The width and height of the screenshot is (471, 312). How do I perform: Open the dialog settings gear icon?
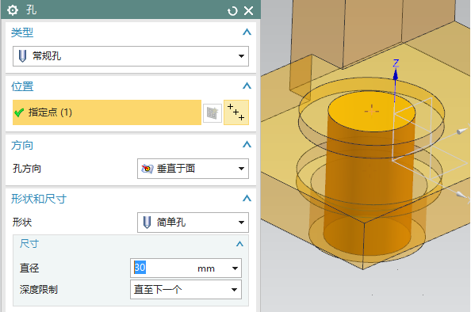pyautogui.click(x=13, y=10)
